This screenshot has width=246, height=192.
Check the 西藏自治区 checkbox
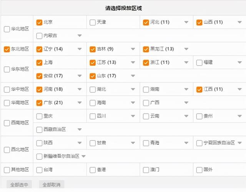(x=39, y=130)
